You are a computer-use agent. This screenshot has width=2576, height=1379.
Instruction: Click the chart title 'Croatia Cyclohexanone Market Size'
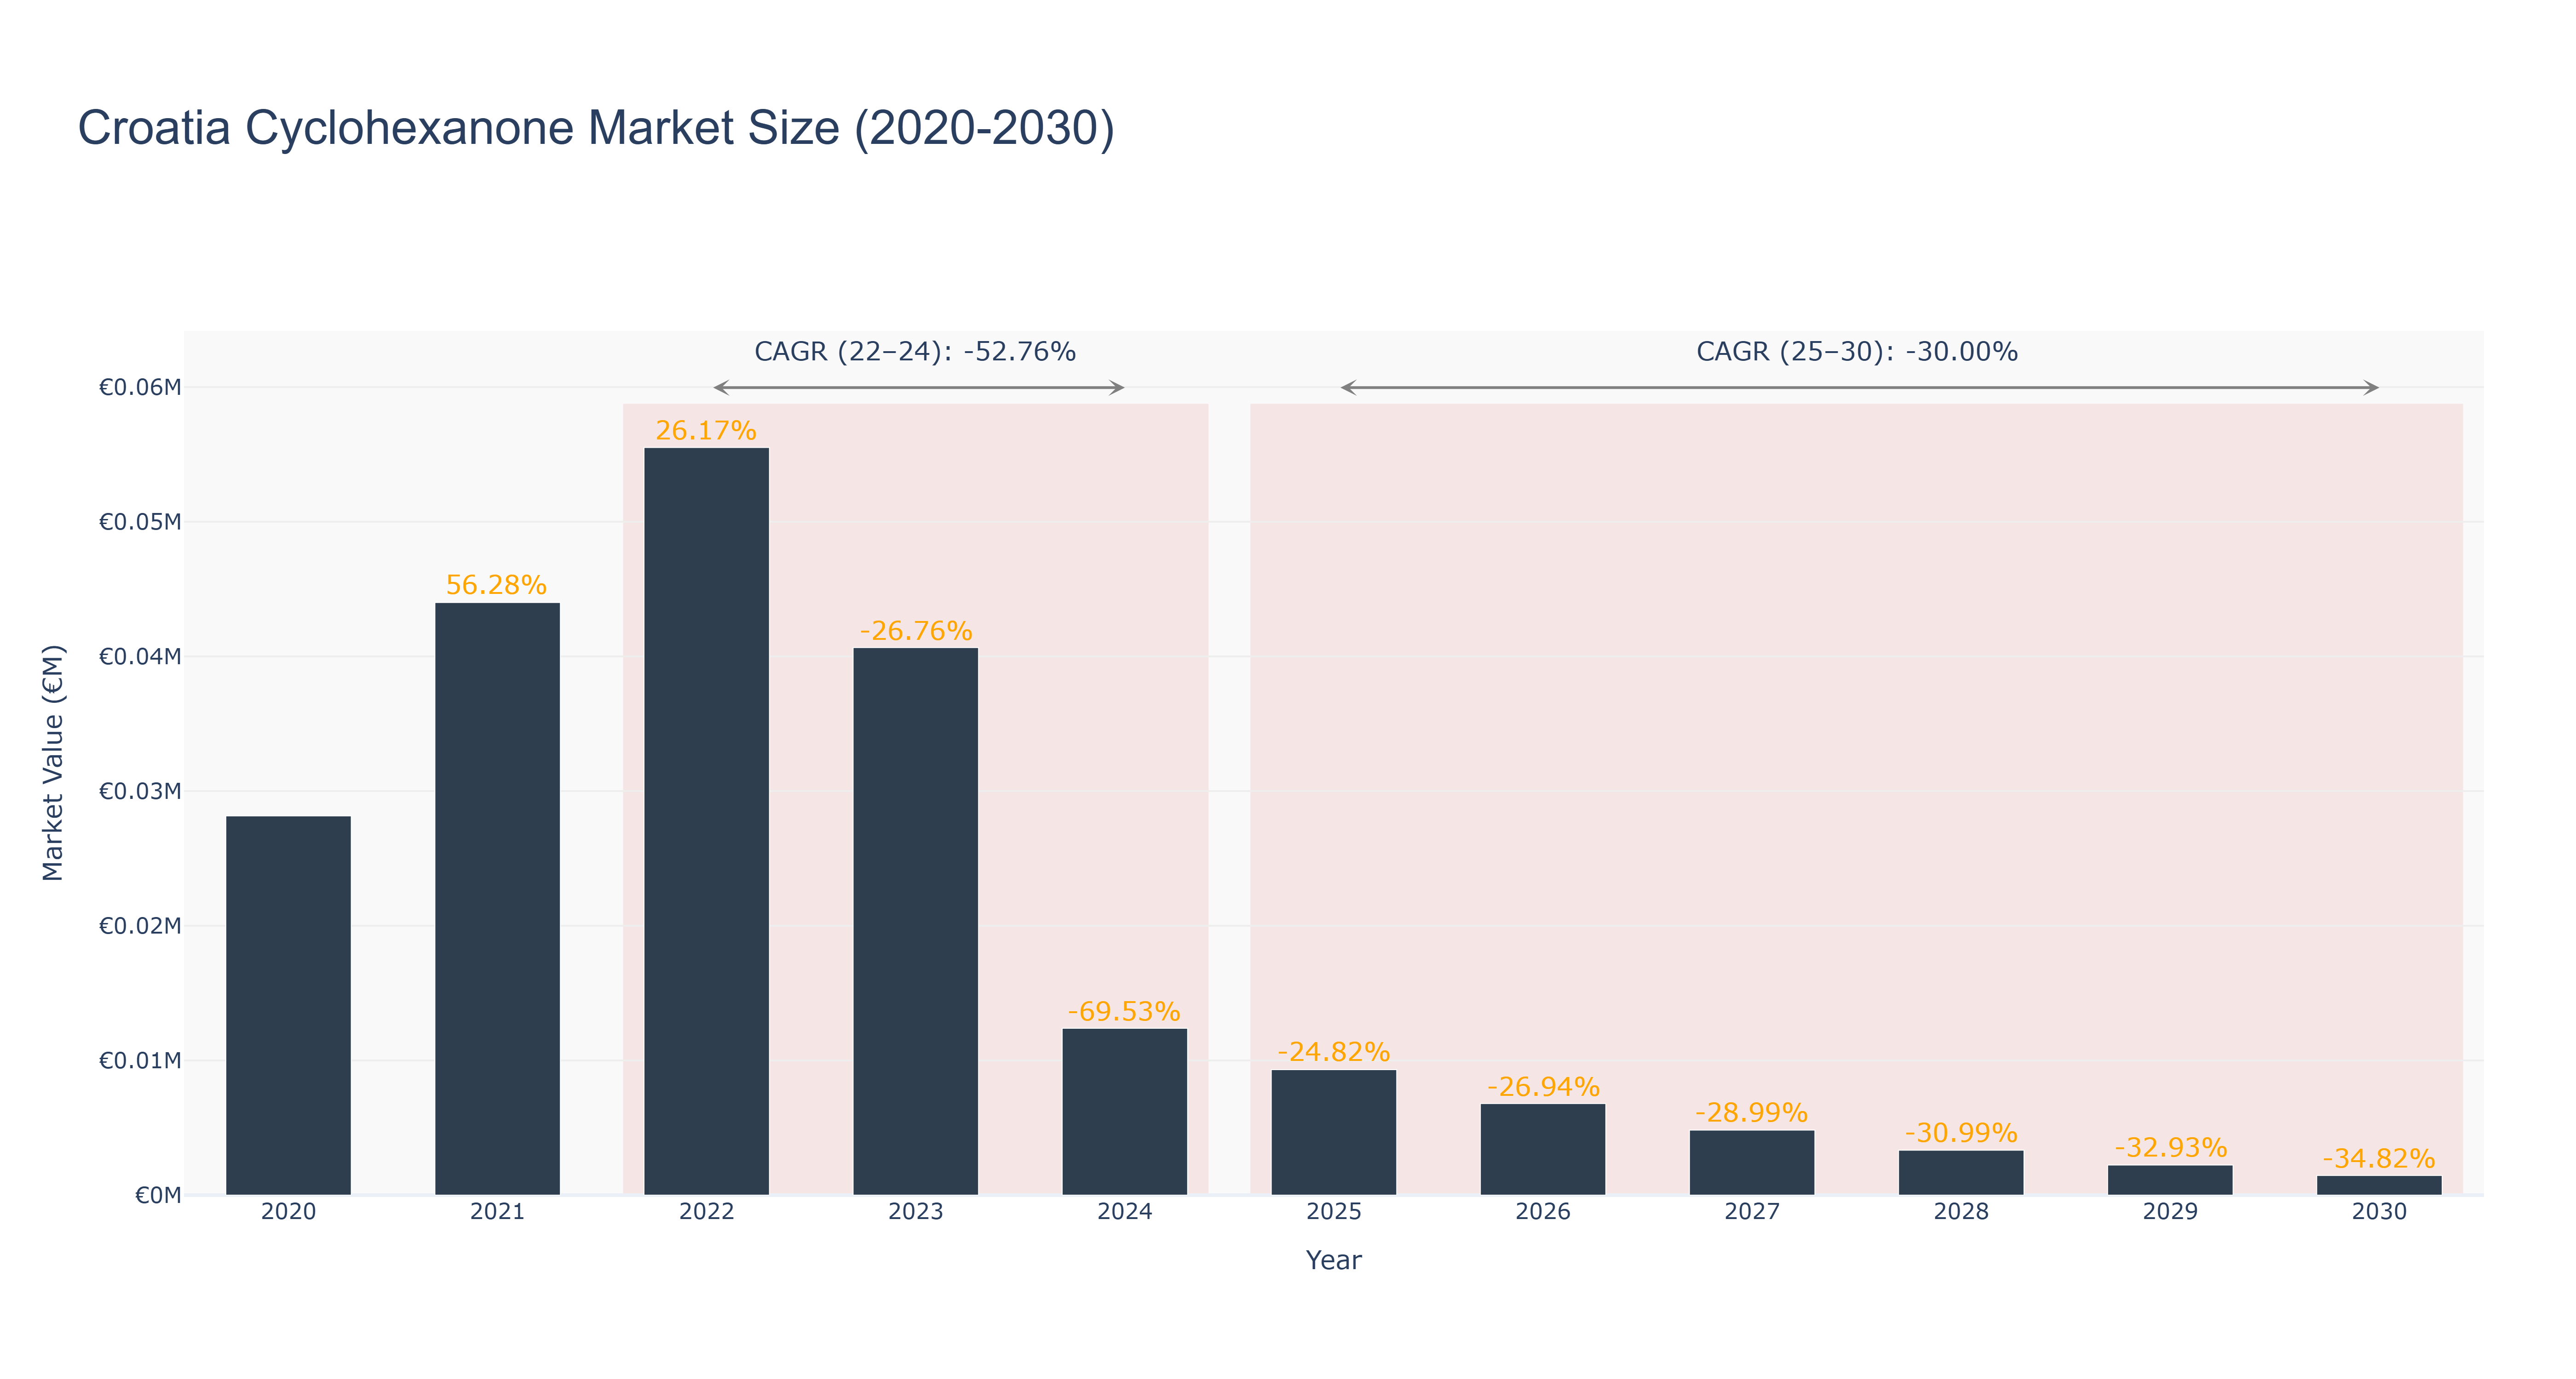click(x=596, y=128)
